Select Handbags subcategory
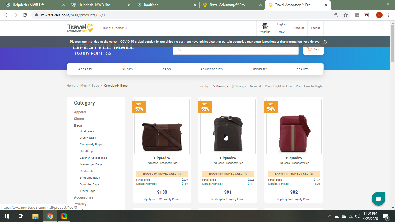 (86, 151)
